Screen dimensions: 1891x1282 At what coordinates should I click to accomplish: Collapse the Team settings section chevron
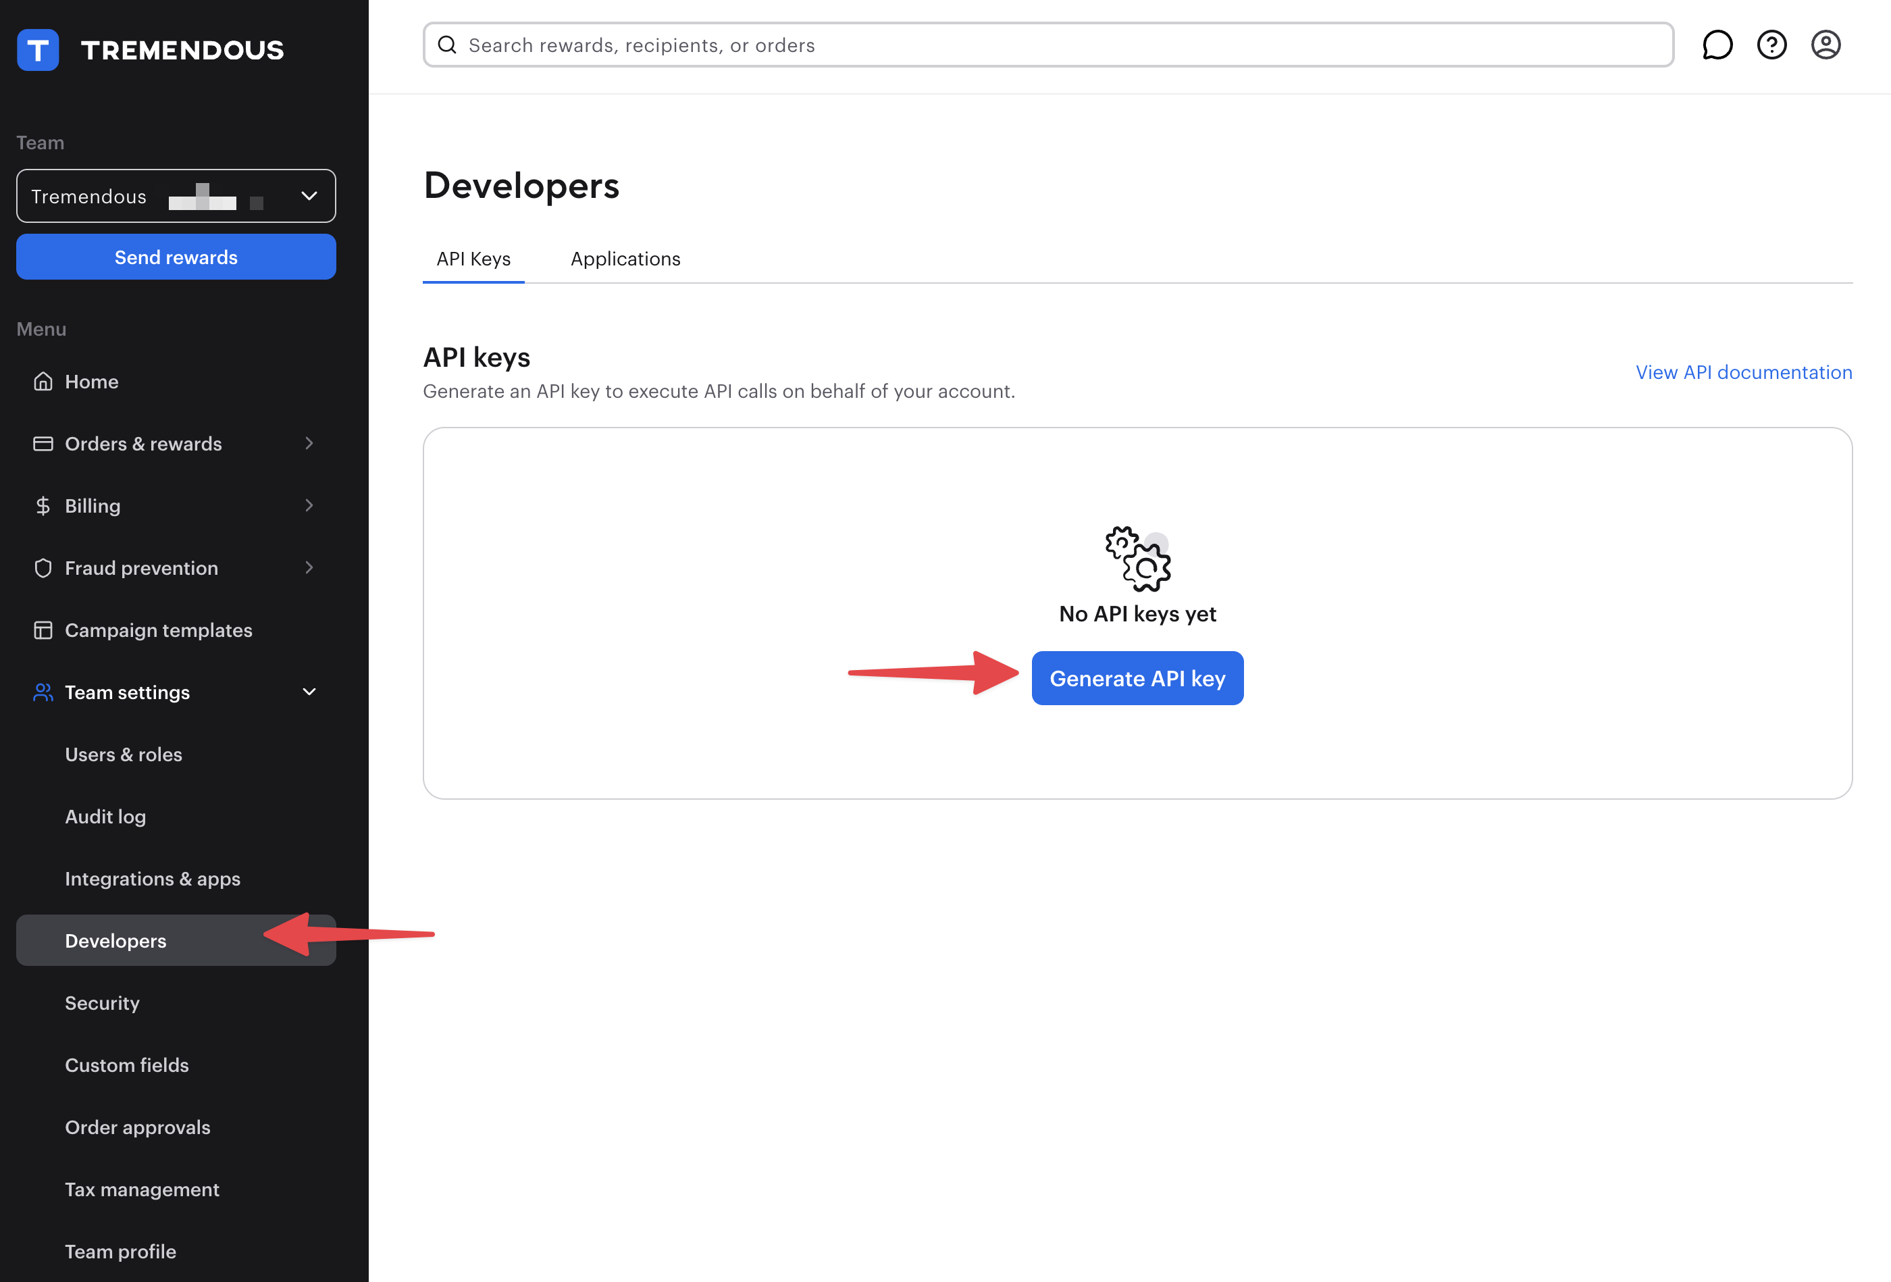pos(309,692)
